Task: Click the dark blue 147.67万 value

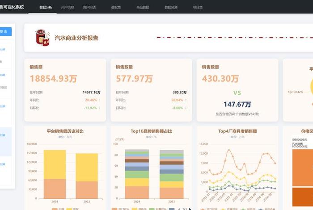Action: [237, 104]
